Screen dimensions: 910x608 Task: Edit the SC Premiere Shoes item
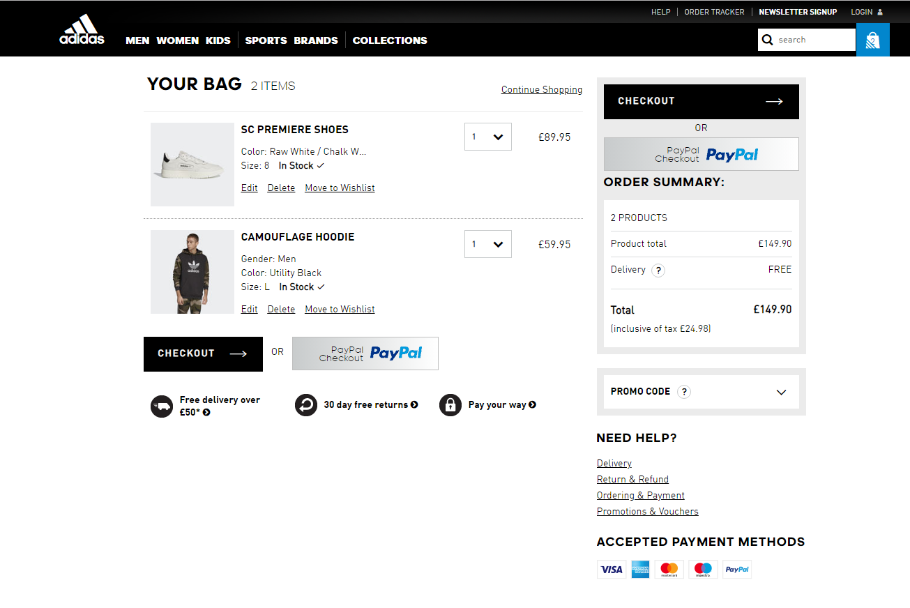click(x=249, y=188)
